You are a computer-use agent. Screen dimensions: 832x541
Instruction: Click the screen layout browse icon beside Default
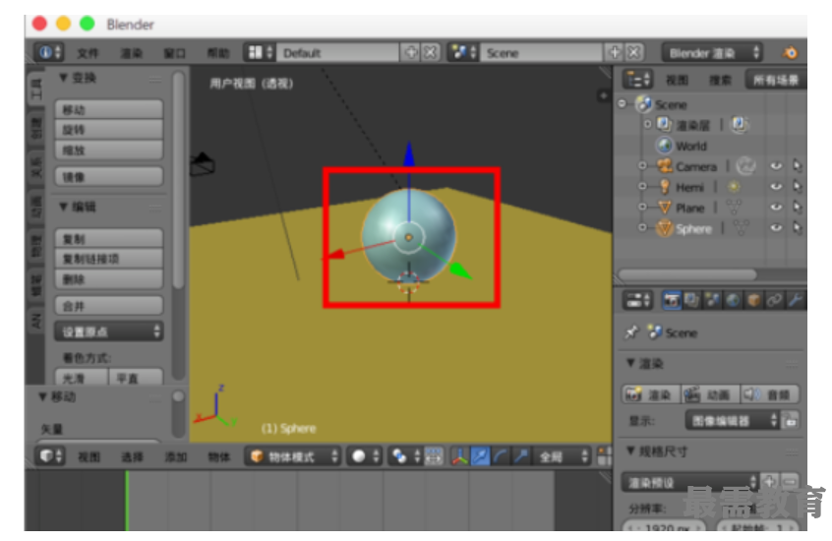[260, 52]
